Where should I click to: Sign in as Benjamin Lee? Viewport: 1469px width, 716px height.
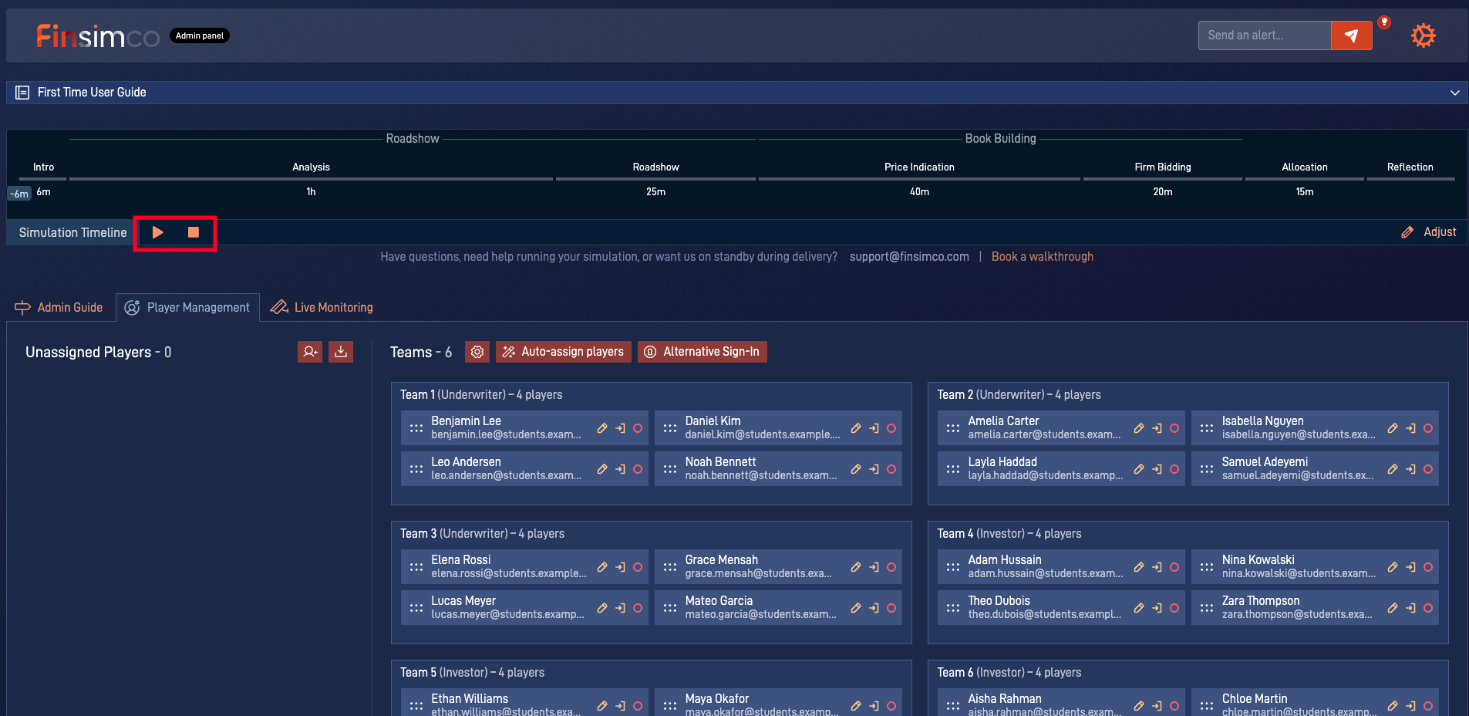[x=620, y=428]
